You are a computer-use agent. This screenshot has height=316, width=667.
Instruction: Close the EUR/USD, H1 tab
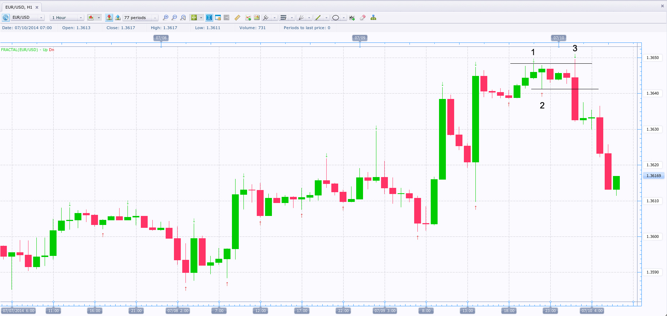(37, 7)
